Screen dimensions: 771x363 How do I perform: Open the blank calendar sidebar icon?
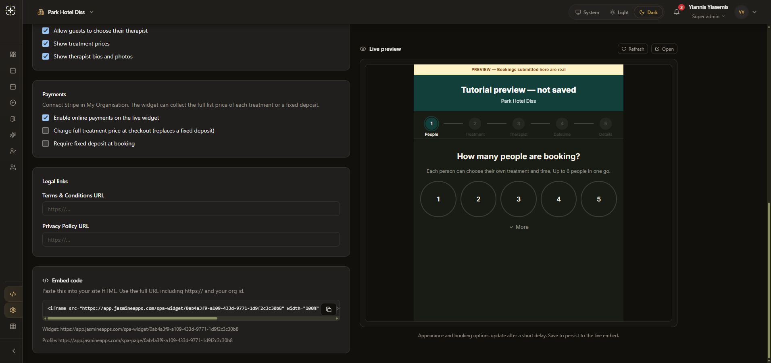pyautogui.click(x=13, y=87)
